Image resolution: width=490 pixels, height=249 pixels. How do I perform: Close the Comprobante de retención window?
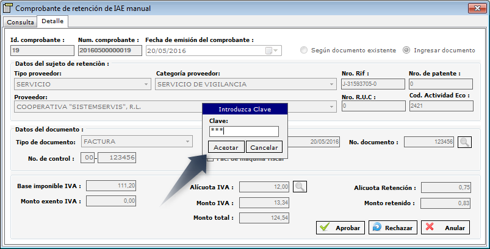pyautogui.click(x=477, y=8)
